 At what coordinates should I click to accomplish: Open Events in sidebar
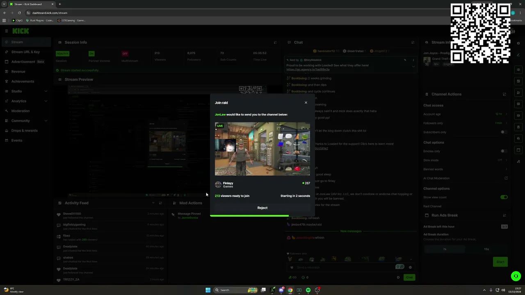point(26,141)
